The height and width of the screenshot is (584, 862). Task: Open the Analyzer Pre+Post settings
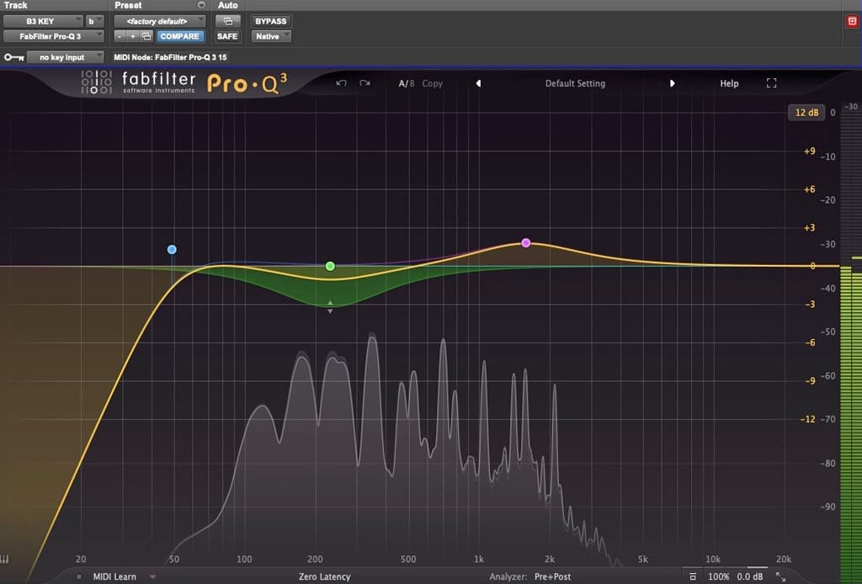point(530,577)
